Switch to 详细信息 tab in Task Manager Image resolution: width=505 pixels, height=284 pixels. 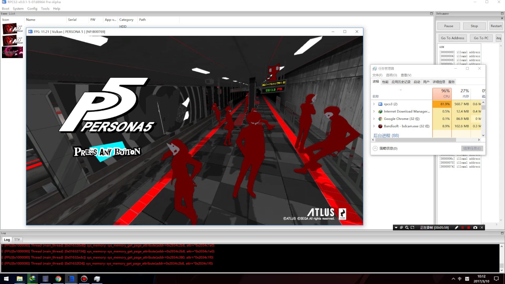tap(439, 82)
